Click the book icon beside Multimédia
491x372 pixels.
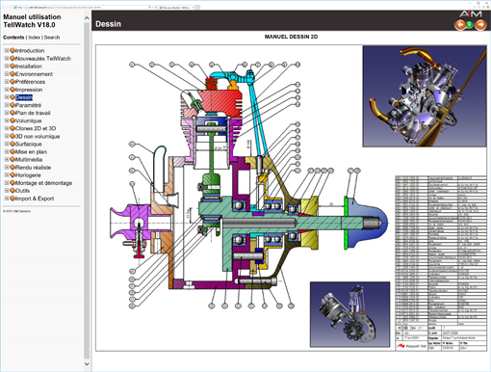tap(13, 159)
